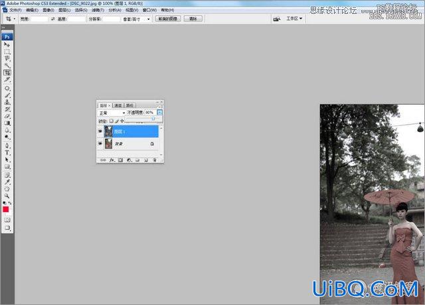Select the 背景 layer thumbnail
The image size is (425, 305).
coord(108,144)
